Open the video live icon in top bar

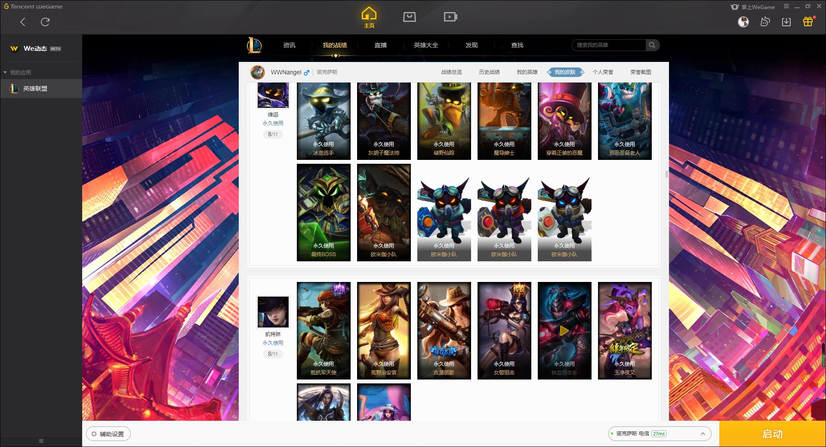coord(450,17)
